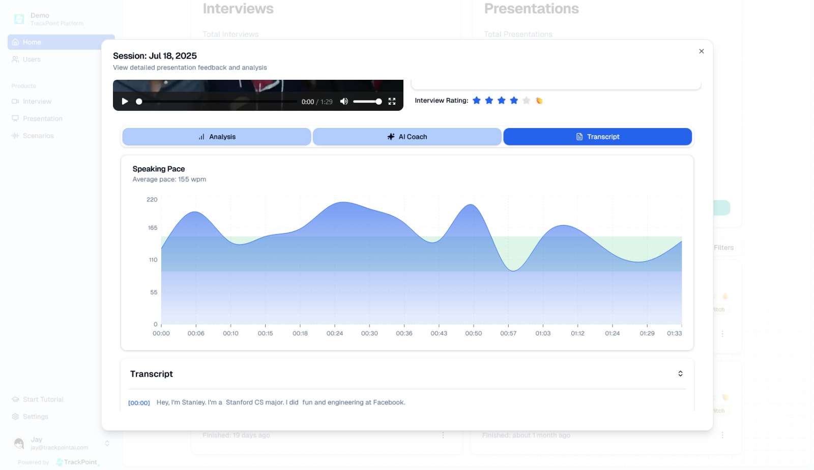The width and height of the screenshot is (814, 470).
Task: Rate the interview with the fifth star
Action: click(527, 101)
